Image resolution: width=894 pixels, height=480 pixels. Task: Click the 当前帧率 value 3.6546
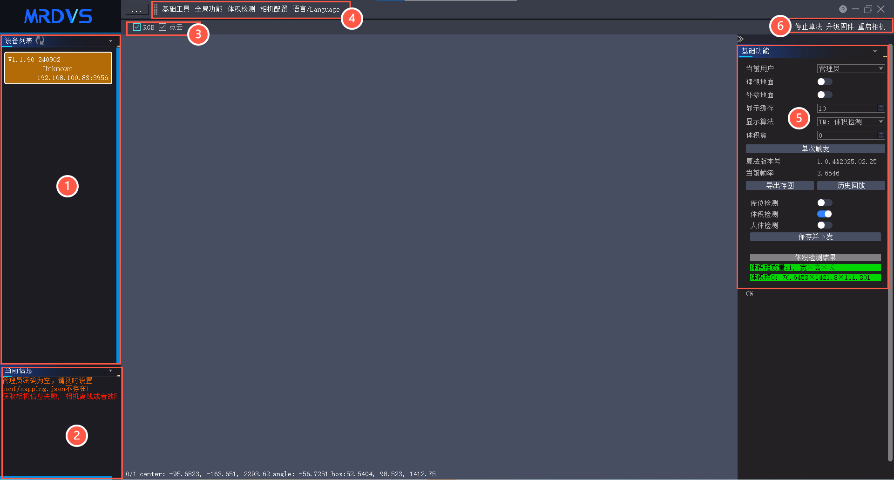828,173
